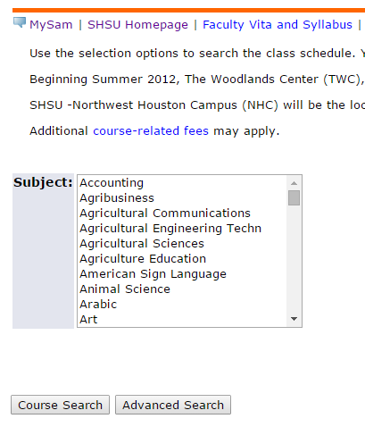
Task: Click the Course Search button
Action: point(60,405)
